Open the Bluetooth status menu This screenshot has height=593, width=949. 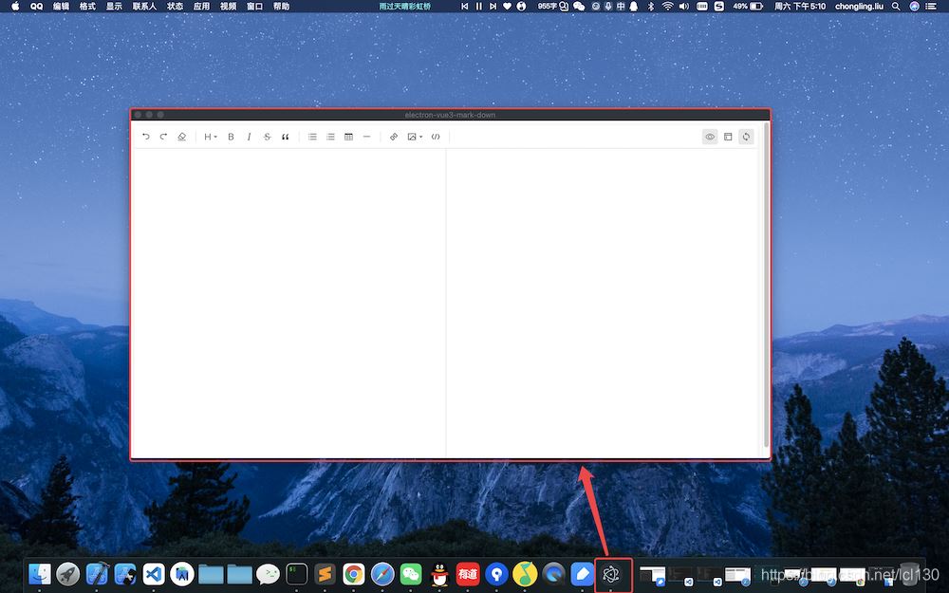[x=651, y=6]
